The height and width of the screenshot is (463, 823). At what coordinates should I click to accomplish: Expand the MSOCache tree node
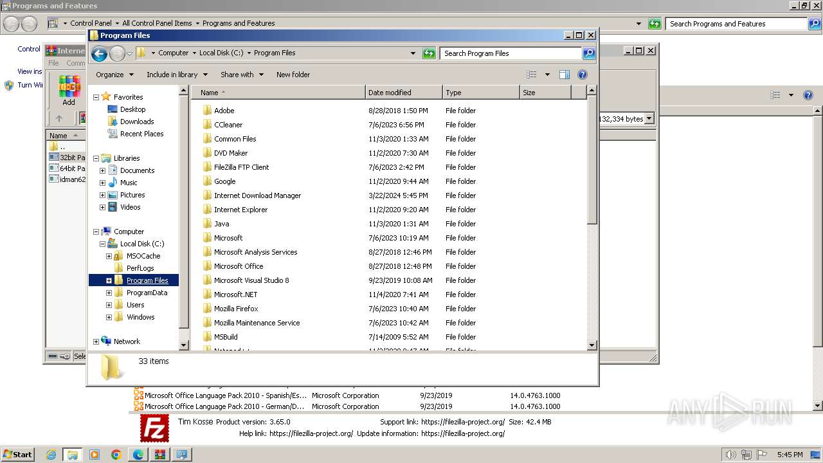click(109, 256)
